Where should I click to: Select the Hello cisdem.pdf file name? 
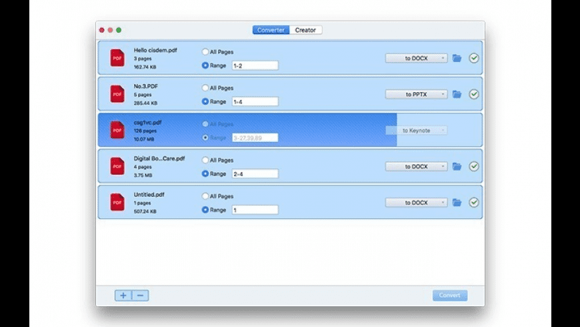(x=155, y=50)
